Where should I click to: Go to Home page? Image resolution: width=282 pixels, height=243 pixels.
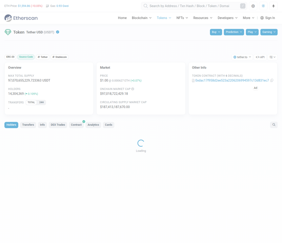(x=122, y=18)
